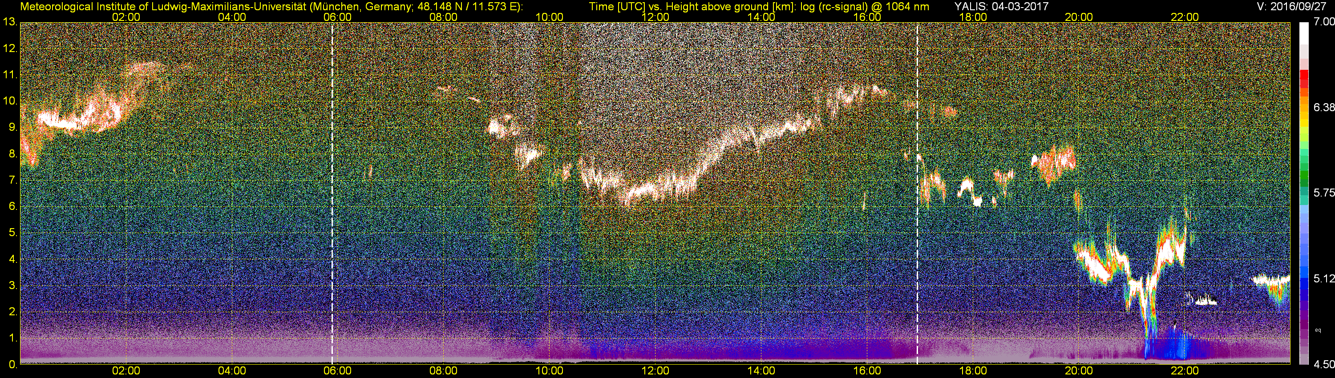The width and height of the screenshot is (1335, 378).
Task: Click the white dashed vertical line near 06:00
Action: click(x=332, y=192)
